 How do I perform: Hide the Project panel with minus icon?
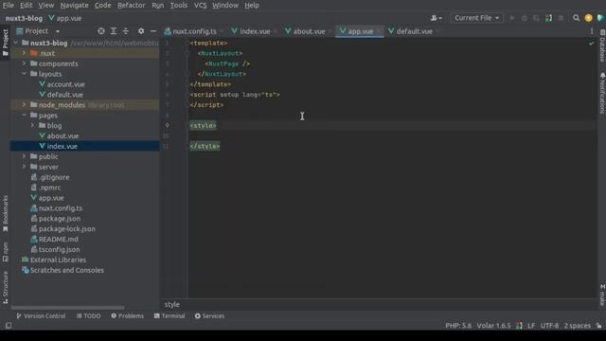[153, 31]
